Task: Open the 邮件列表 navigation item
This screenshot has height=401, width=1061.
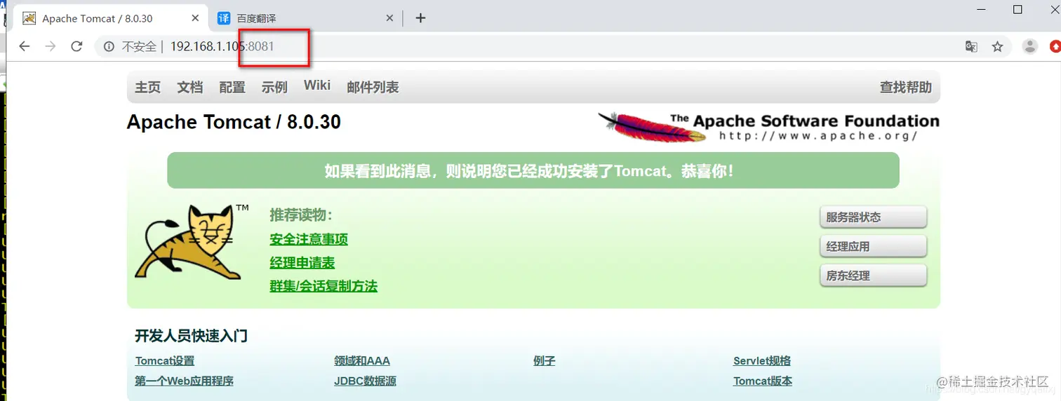Action: click(x=373, y=87)
